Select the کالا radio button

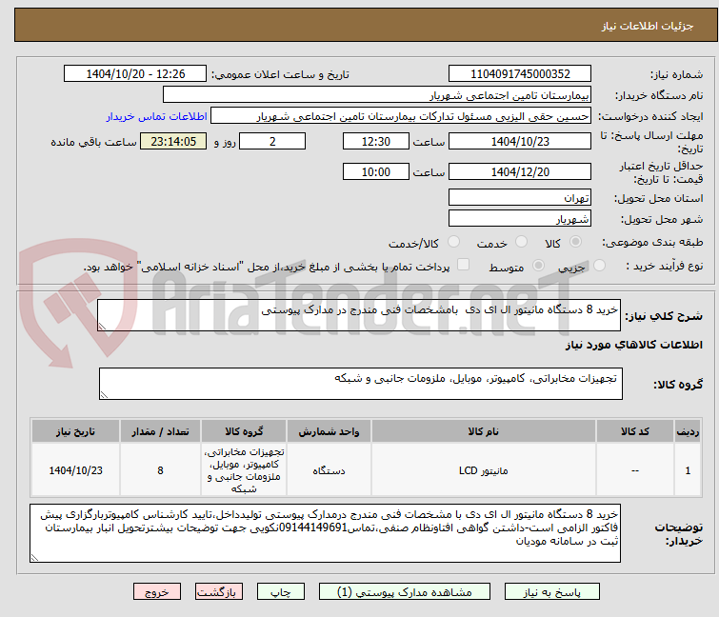pos(575,242)
